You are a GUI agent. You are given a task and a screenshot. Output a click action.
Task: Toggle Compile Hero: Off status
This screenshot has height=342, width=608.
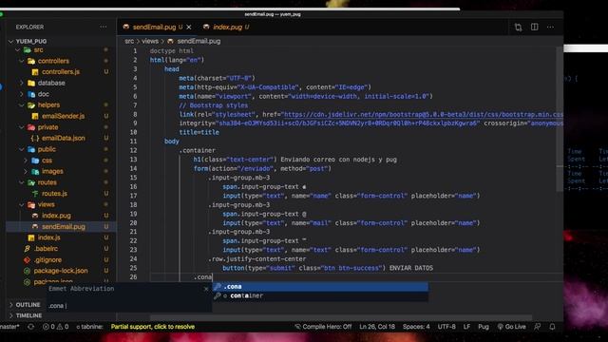pos(323,327)
